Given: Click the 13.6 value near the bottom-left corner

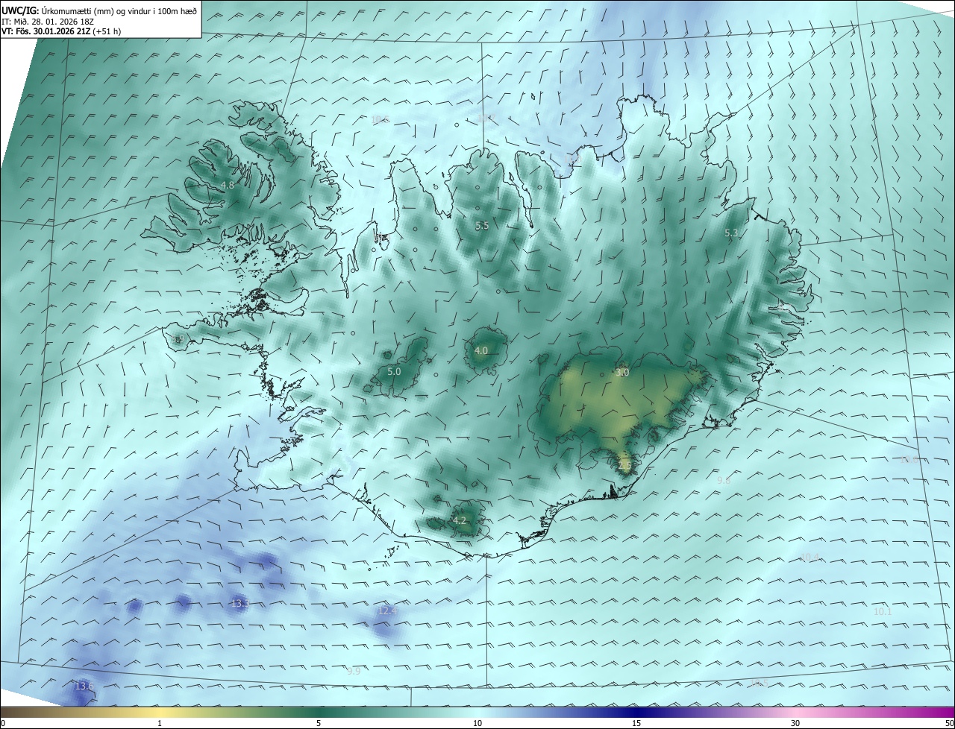Looking at the screenshot, I should [x=84, y=686].
